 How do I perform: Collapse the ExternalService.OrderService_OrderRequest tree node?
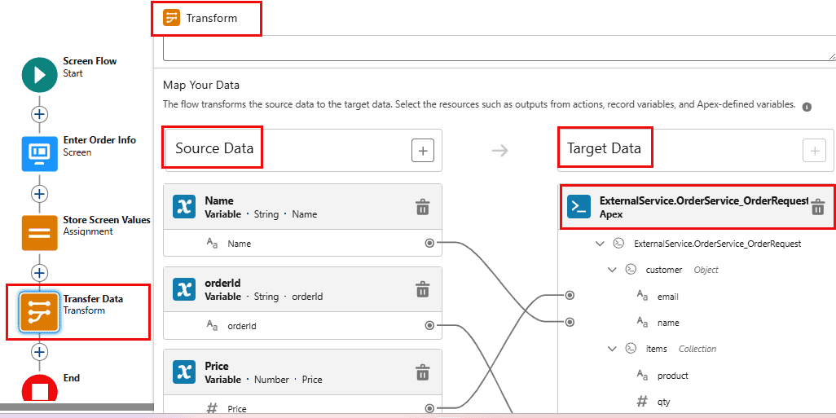pyautogui.click(x=600, y=244)
